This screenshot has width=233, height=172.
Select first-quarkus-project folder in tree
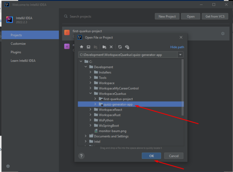pos(118,99)
